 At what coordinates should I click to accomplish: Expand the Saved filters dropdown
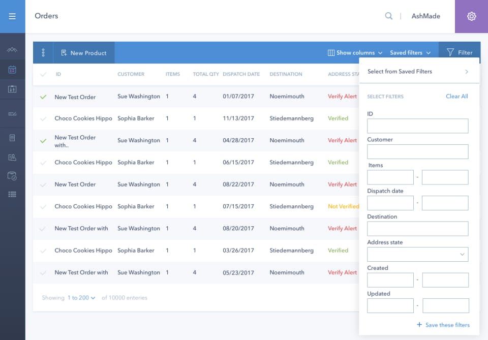[410, 52]
